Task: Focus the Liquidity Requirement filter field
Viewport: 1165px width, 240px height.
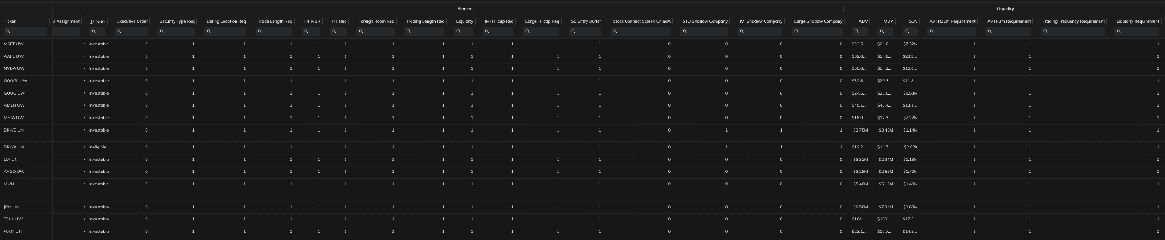Action: click(x=1136, y=32)
